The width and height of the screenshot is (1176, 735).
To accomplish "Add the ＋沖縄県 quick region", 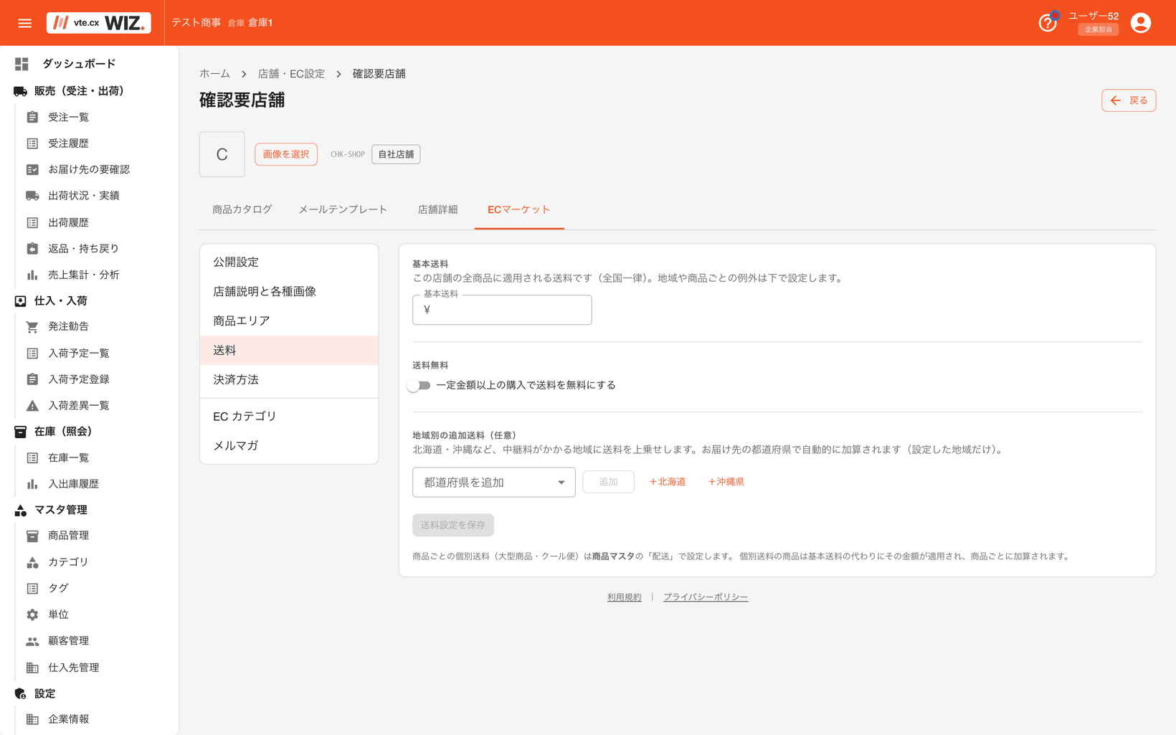I will tap(726, 482).
